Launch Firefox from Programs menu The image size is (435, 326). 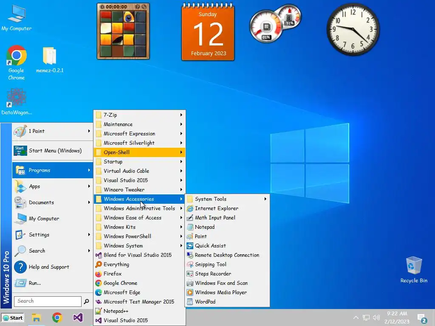(139, 274)
